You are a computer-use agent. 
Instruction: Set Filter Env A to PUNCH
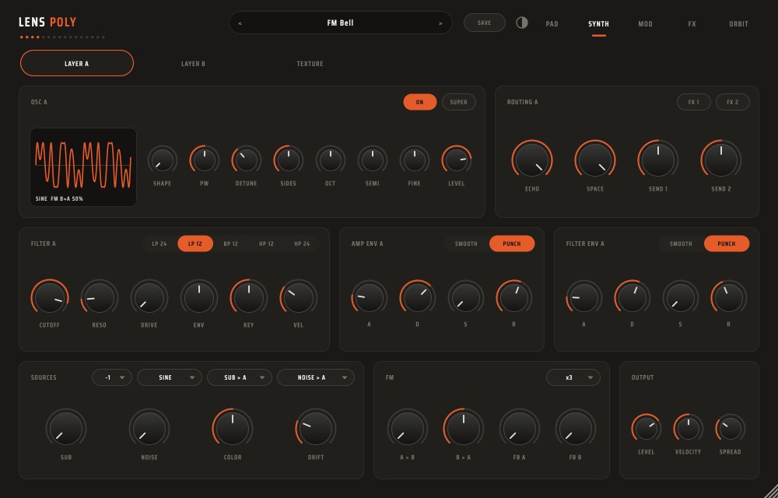pos(727,244)
